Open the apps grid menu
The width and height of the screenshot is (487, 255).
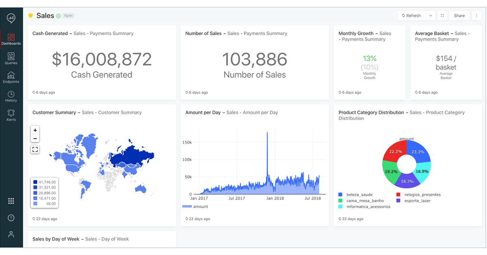tap(11, 201)
